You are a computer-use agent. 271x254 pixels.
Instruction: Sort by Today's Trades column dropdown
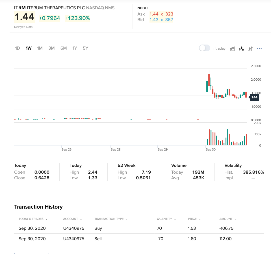point(33,219)
